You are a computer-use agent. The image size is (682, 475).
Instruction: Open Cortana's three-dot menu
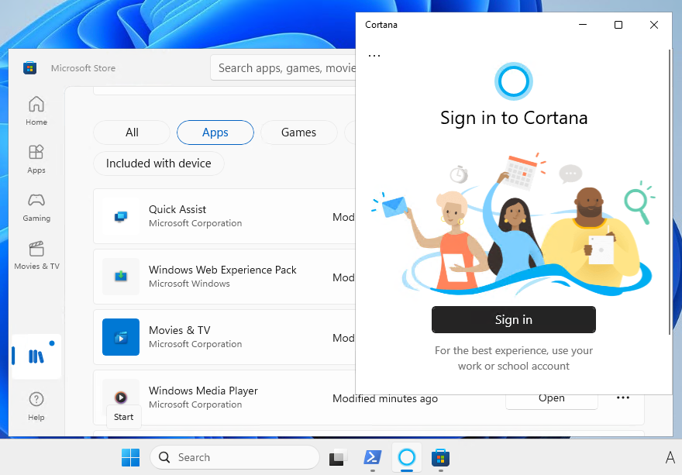pyautogui.click(x=374, y=56)
